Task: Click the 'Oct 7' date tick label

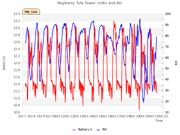Action: coord(22,116)
